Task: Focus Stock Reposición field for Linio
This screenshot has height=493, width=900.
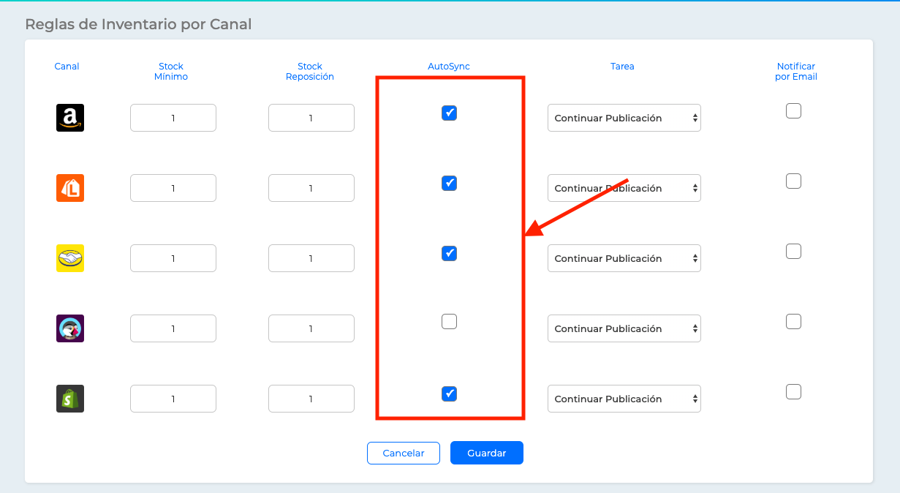Action: (311, 188)
